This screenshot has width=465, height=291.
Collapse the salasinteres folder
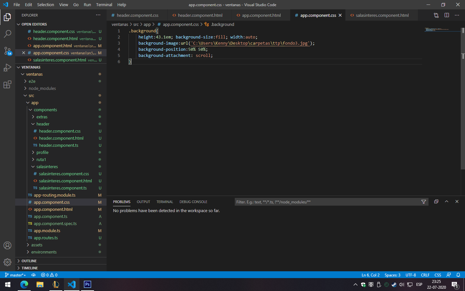(x=47, y=167)
